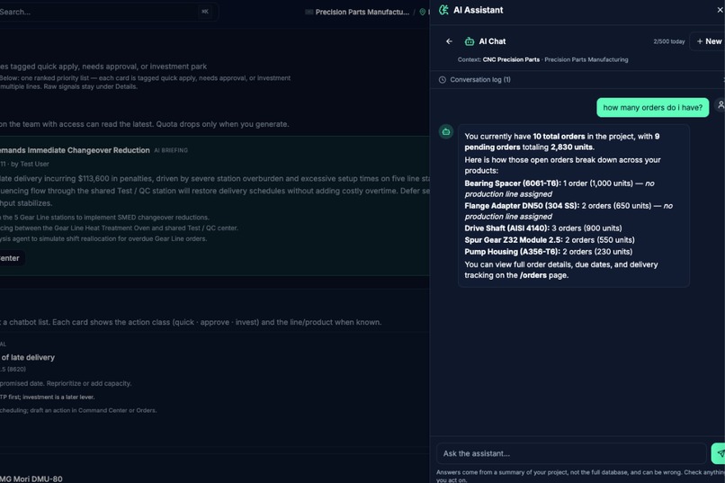Click the AI Chat robot icon
The image size is (725, 483).
[470, 41]
